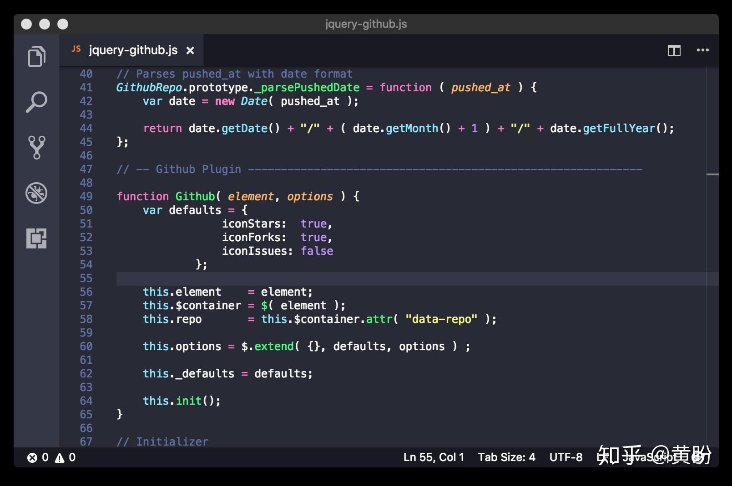
Task: Click the JS icon on the file tab
Action: click(x=76, y=49)
